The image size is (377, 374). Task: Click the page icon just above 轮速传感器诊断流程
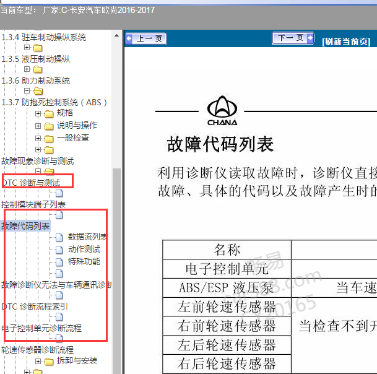tap(59, 338)
